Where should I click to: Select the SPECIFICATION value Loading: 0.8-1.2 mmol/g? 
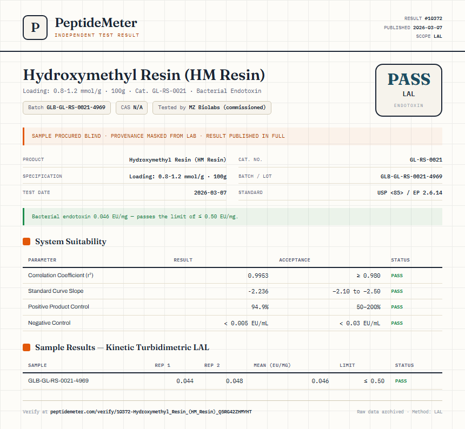(x=178, y=177)
